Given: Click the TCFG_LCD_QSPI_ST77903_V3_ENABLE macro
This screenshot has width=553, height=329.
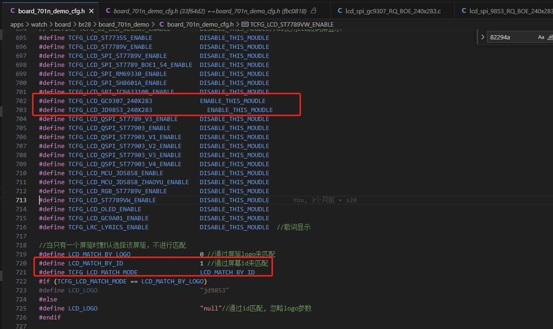Looking at the screenshot, I should tap(125, 155).
